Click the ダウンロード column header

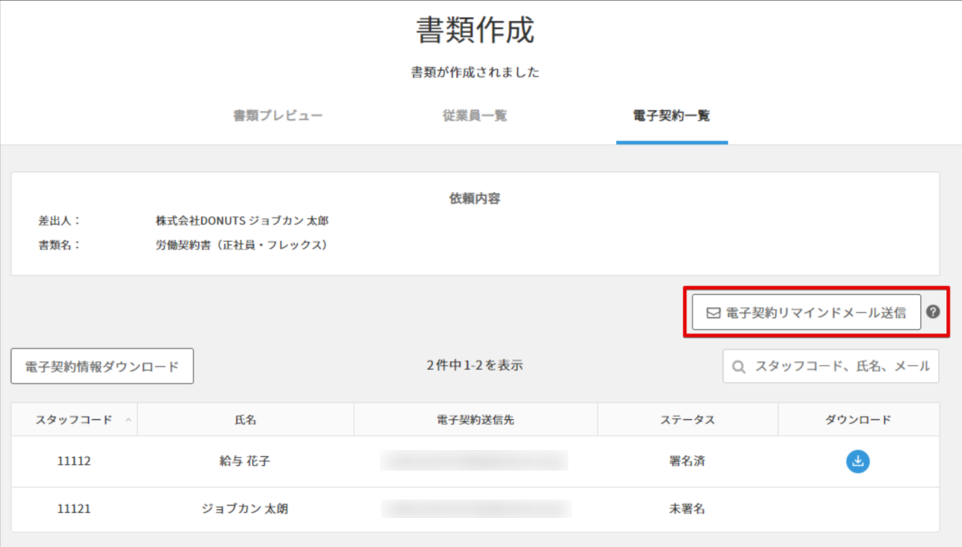(857, 420)
